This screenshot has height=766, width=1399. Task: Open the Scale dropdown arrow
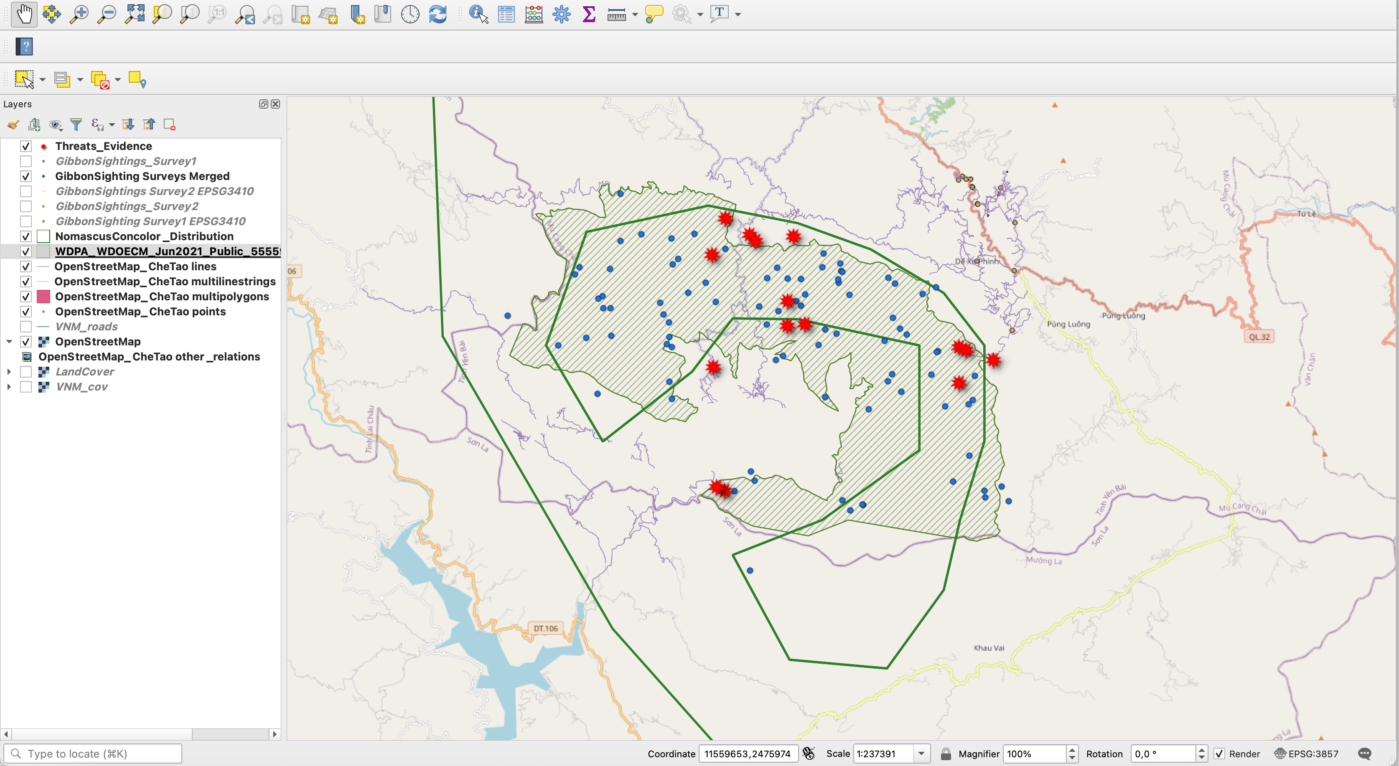[921, 753]
